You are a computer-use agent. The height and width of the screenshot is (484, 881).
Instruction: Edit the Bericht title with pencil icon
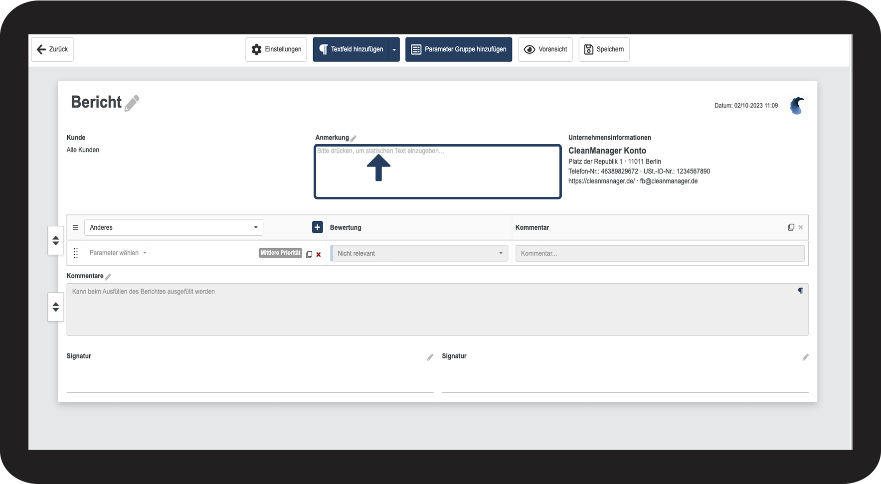tap(132, 103)
